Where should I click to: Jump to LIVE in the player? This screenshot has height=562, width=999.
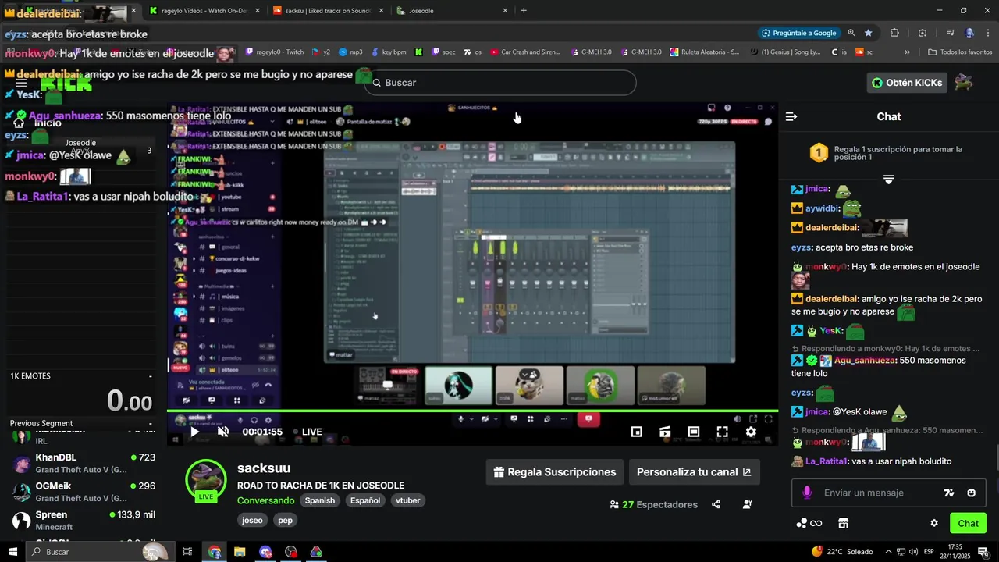pyautogui.click(x=307, y=432)
